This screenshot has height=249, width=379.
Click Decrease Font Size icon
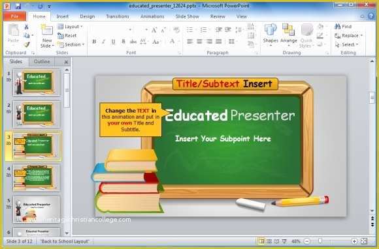pyautogui.click(x=163, y=30)
